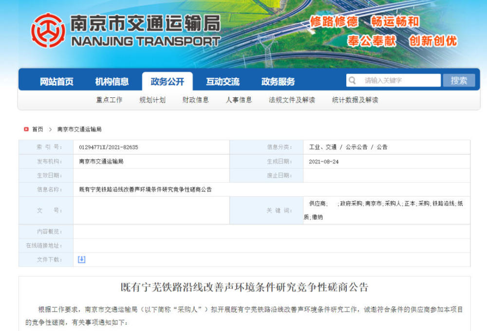Image resolution: width=487 pixels, height=331 pixels.
Task: Open 统计数据及解读 submenu item
Action: tap(355, 100)
